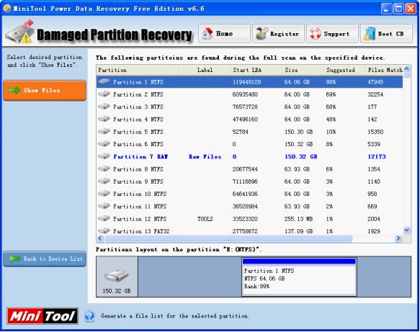Click the 'TOOLS' label cell
The width and height of the screenshot is (420, 332).
[x=205, y=219]
